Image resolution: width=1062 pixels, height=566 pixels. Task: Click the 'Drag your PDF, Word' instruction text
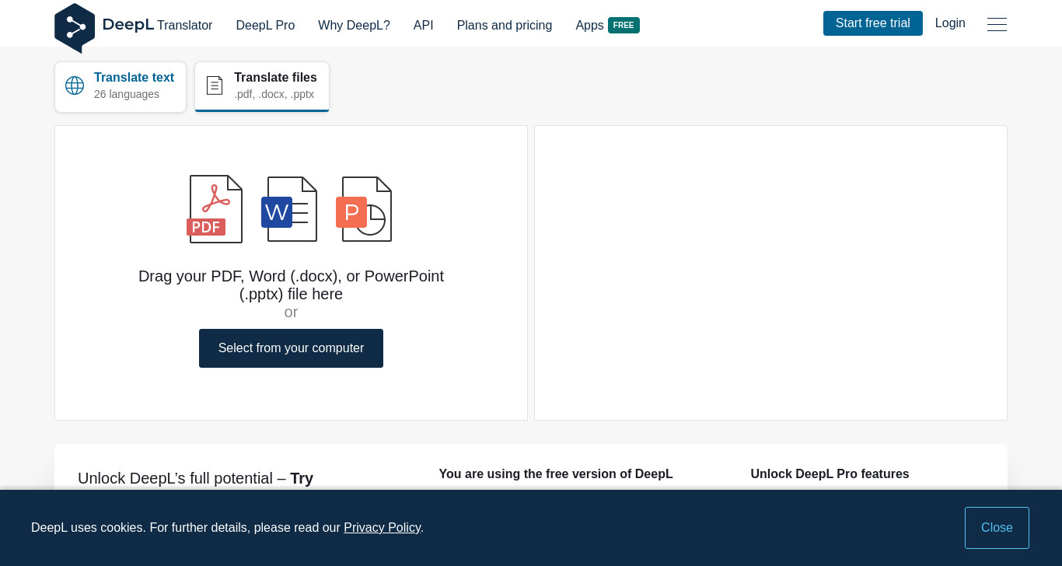(x=291, y=285)
